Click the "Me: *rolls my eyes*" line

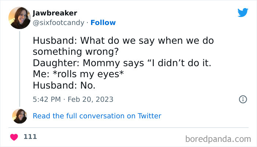[78, 74]
